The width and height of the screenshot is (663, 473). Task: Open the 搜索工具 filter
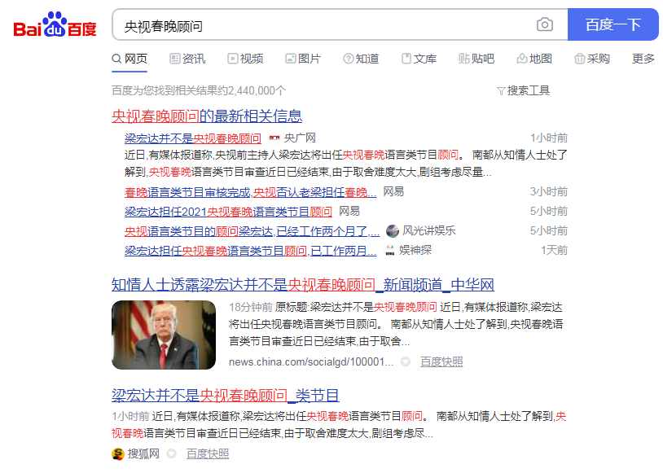524,90
